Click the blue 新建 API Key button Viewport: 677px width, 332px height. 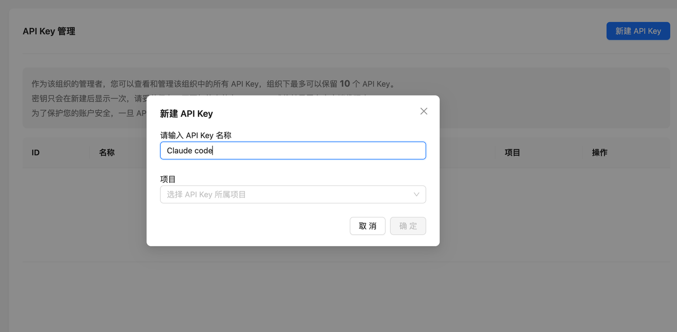pyautogui.click(x=638, y=31)
